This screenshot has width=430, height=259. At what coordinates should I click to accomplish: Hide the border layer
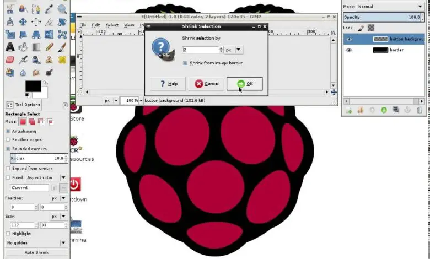click(x=349, y=50)
